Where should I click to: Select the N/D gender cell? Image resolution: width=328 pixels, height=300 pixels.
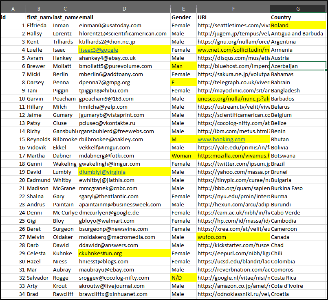[x=183, y=278]
